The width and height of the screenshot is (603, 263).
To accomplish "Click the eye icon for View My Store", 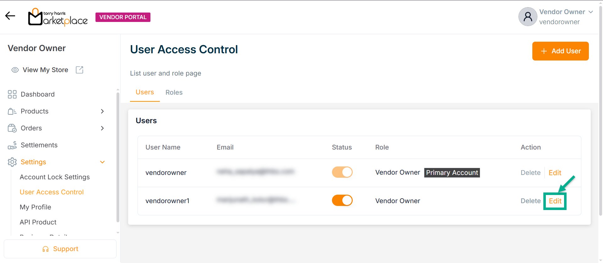I will pos(15,70).
